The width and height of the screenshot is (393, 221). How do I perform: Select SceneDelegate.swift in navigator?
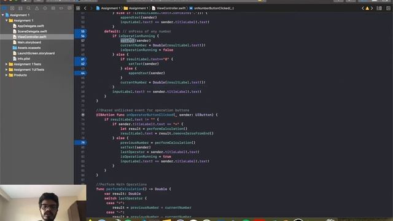tap(30, 31)
